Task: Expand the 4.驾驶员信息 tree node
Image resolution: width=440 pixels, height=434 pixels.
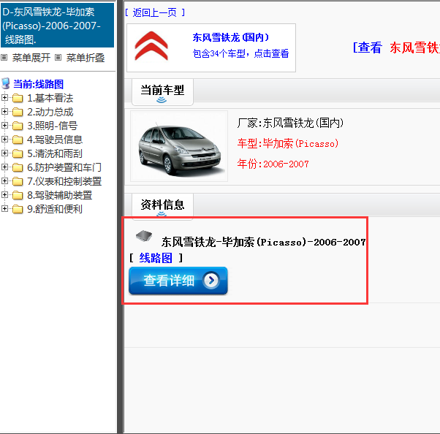Action: click(4, 139)
